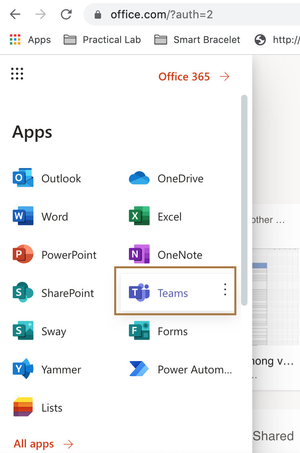Open the SharePoint app icon

click(x=23, y=293)
